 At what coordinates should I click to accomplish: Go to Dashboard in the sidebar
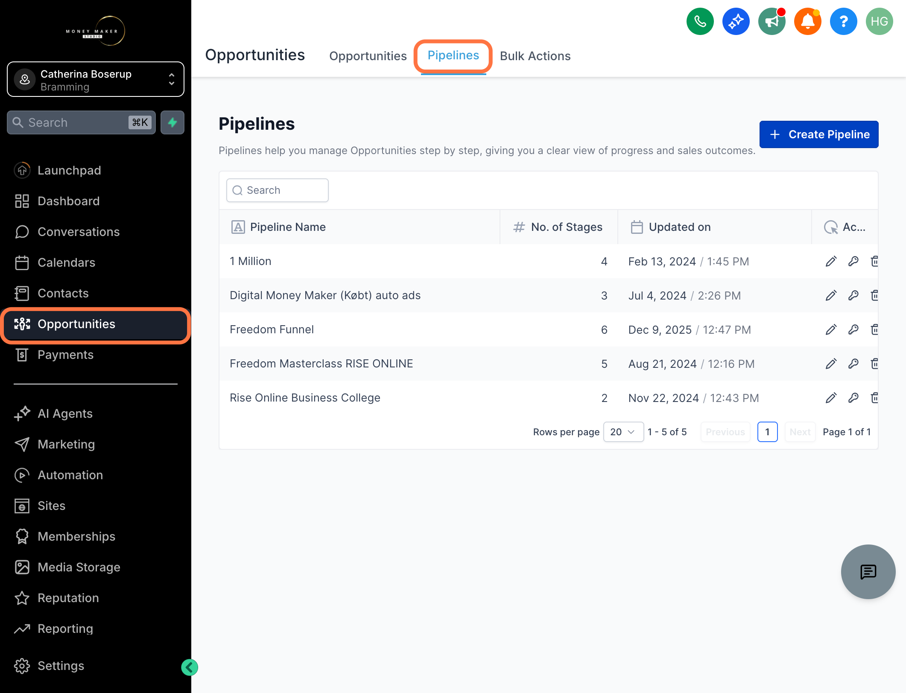click(x=96, y=201)
